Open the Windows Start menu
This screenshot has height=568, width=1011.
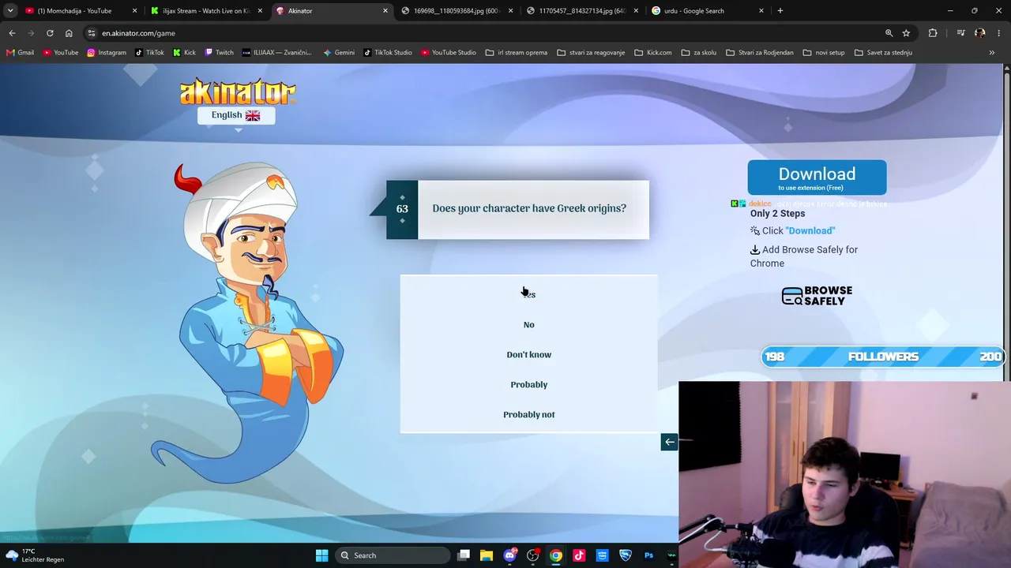pos(321,555)
